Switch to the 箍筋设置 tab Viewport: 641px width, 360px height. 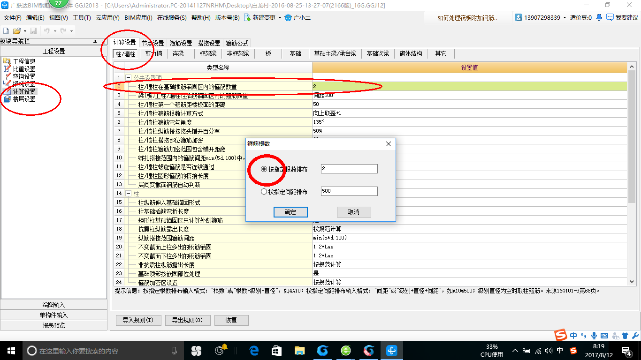click(x=181, y=43)
